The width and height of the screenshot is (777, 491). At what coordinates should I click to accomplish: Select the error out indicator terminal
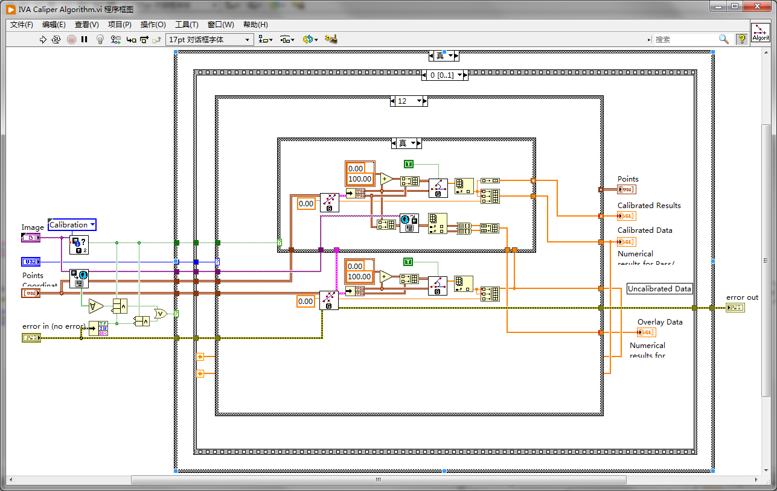tap(735, 308)
